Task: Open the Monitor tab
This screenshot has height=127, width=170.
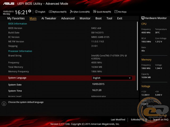Action: (x=85, y=18)
